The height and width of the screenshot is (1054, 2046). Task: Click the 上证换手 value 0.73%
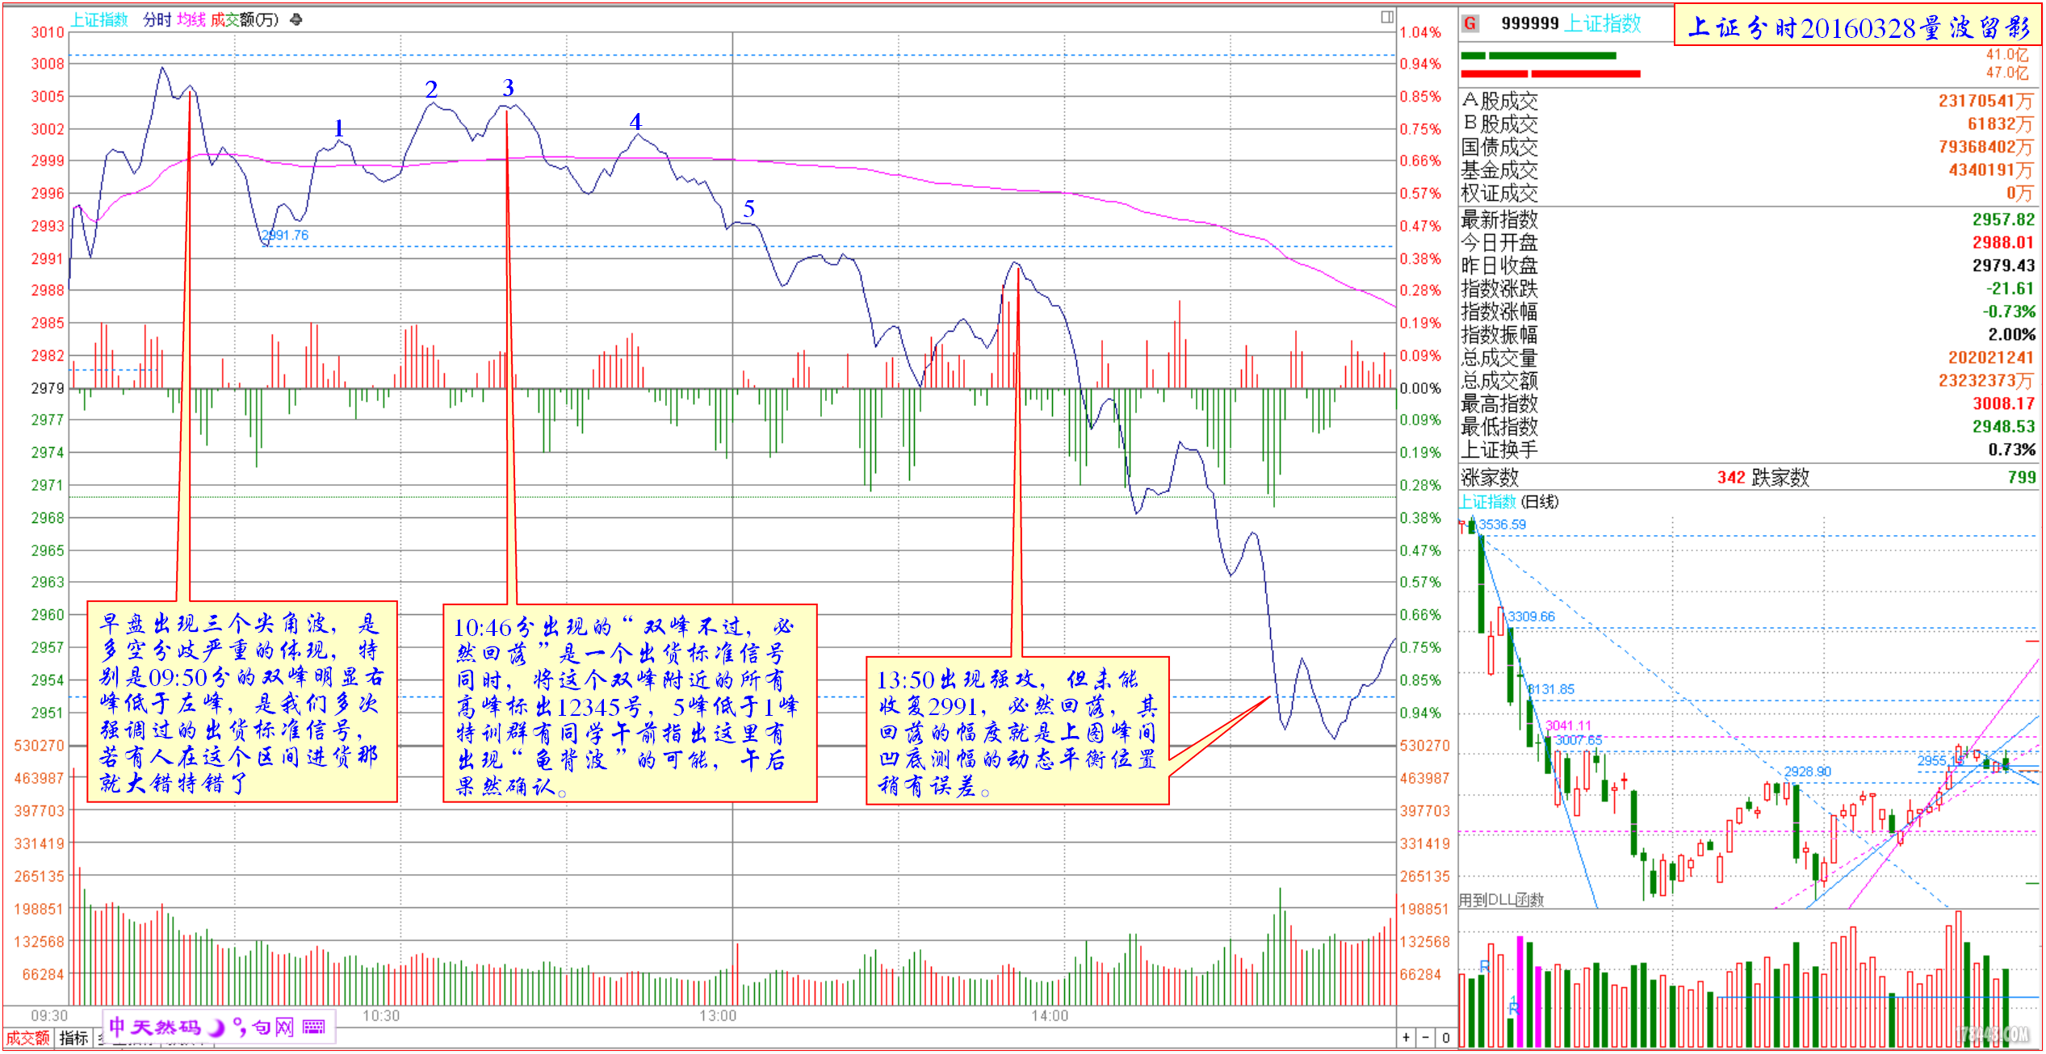coord(2011,450)
